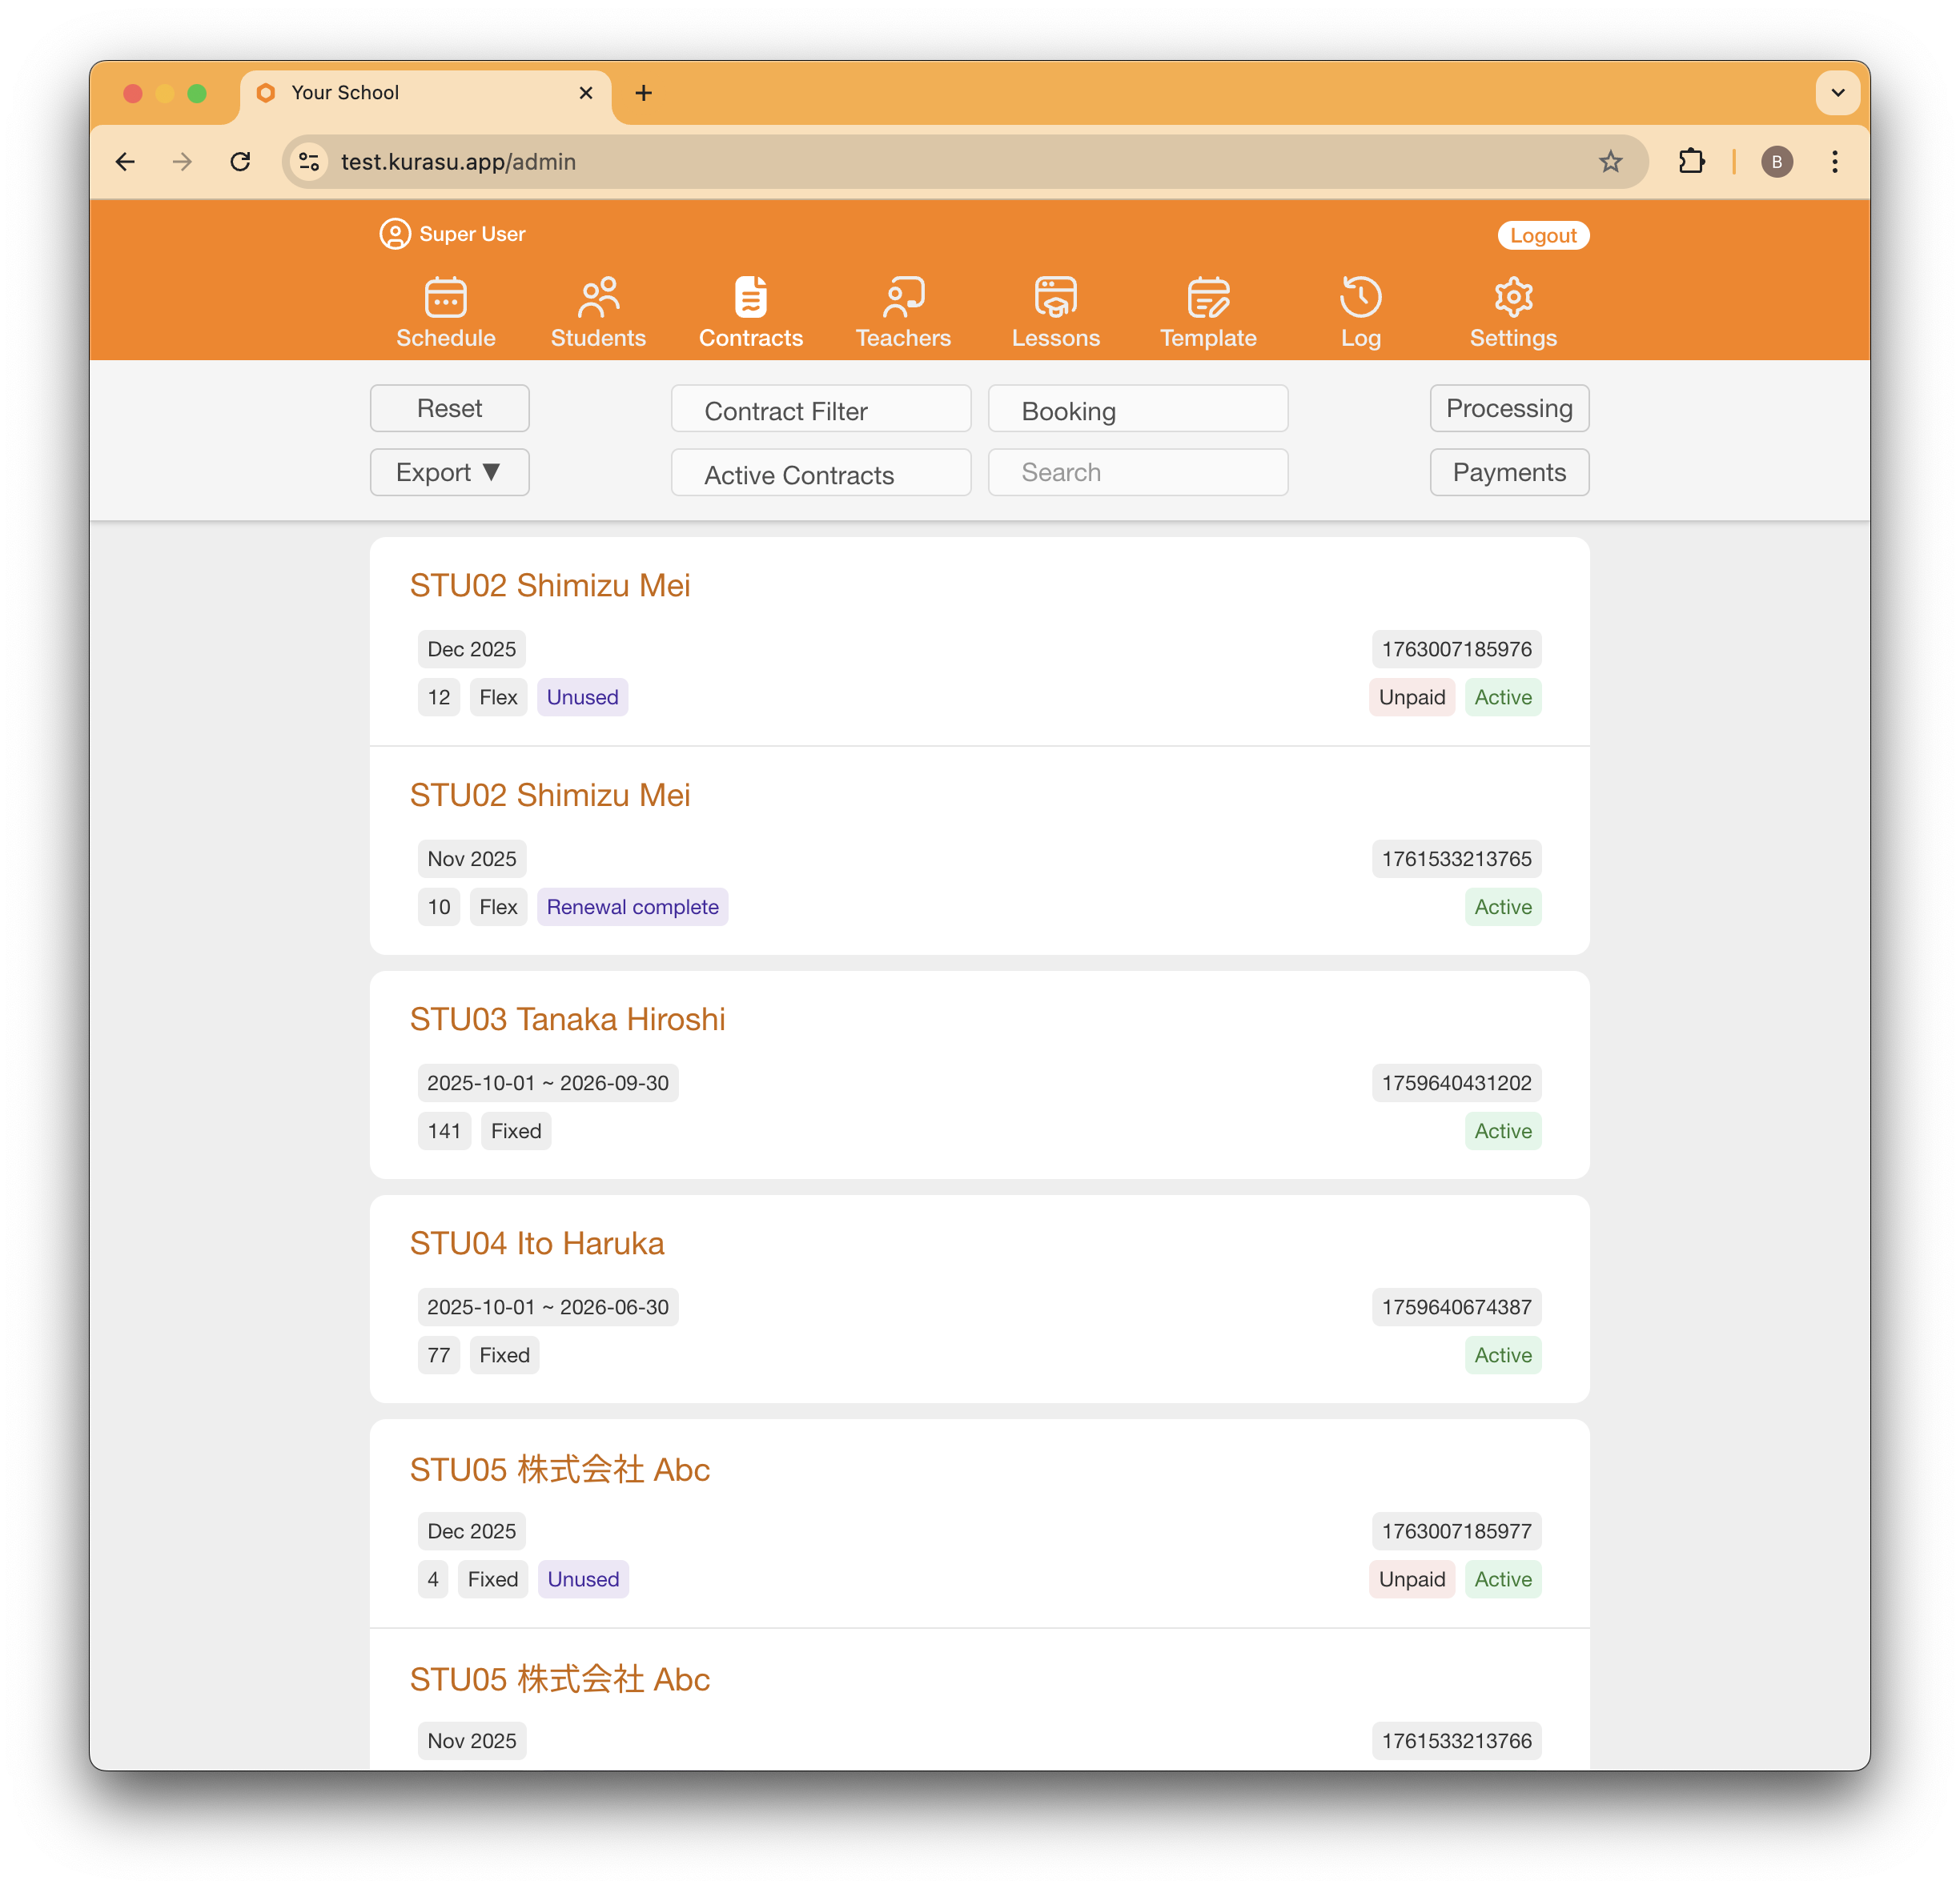This screenshot has width=1960, height=1889.
Task: Open the tab list chevron at top right
Action: [x=1837, y=92]
